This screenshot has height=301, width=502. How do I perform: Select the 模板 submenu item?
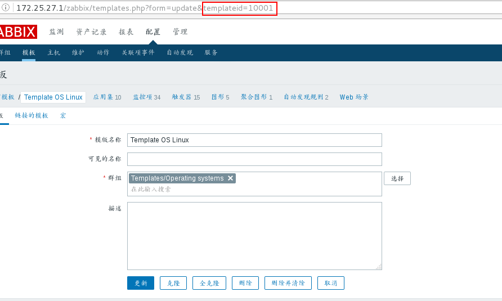pyautogui.click(x=29, y=52)
